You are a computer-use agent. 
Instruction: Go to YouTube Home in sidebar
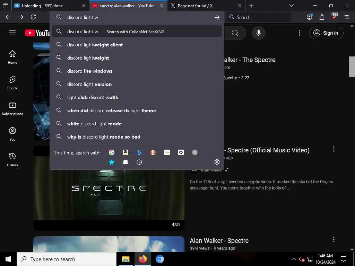coord(12,57)
